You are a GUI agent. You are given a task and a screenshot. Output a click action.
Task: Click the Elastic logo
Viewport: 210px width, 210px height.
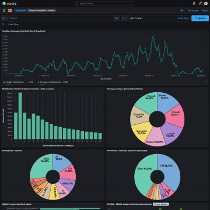click(x=9, y=3)
